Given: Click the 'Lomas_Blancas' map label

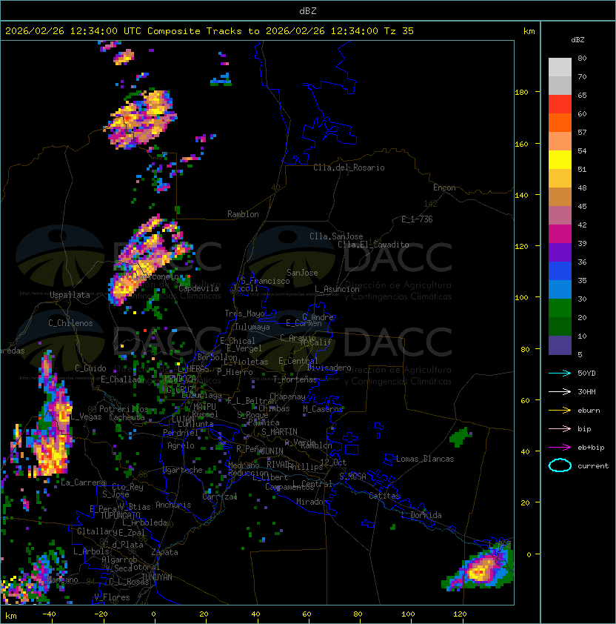Looking at the screenshot, I should tap(425, 459).
